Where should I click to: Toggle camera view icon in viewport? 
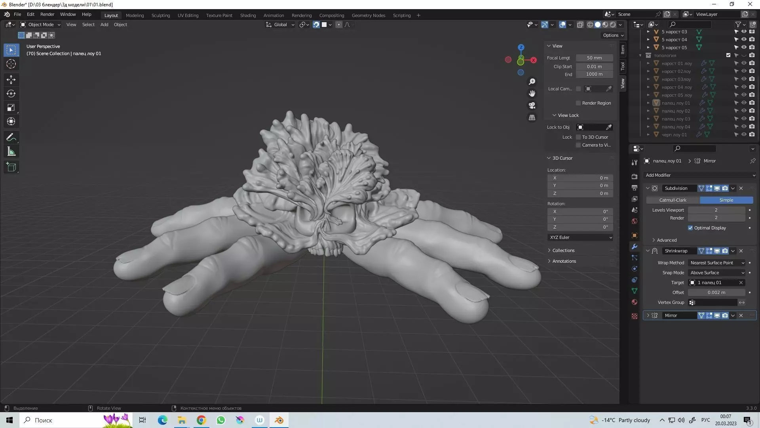point(532,105)
